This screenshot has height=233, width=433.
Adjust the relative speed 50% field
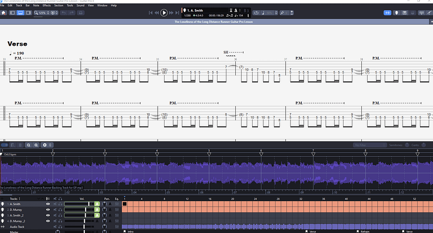pos(269,13)
